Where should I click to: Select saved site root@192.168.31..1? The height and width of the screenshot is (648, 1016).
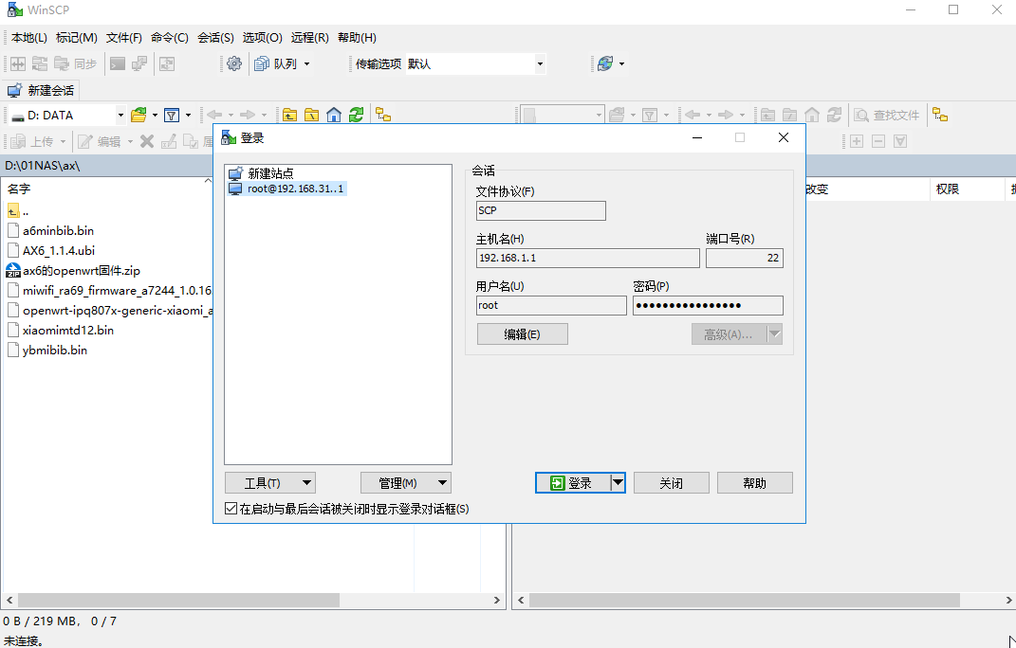287,189
